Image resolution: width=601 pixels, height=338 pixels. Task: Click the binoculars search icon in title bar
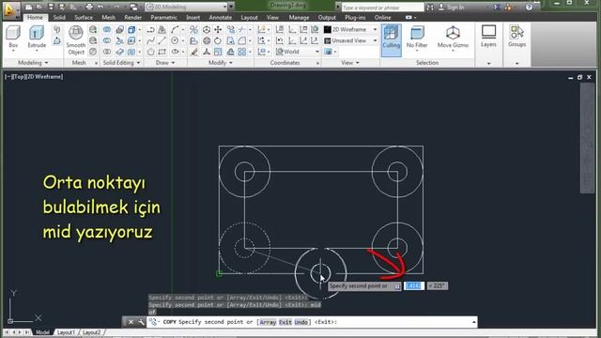click(x=430, y=7)
